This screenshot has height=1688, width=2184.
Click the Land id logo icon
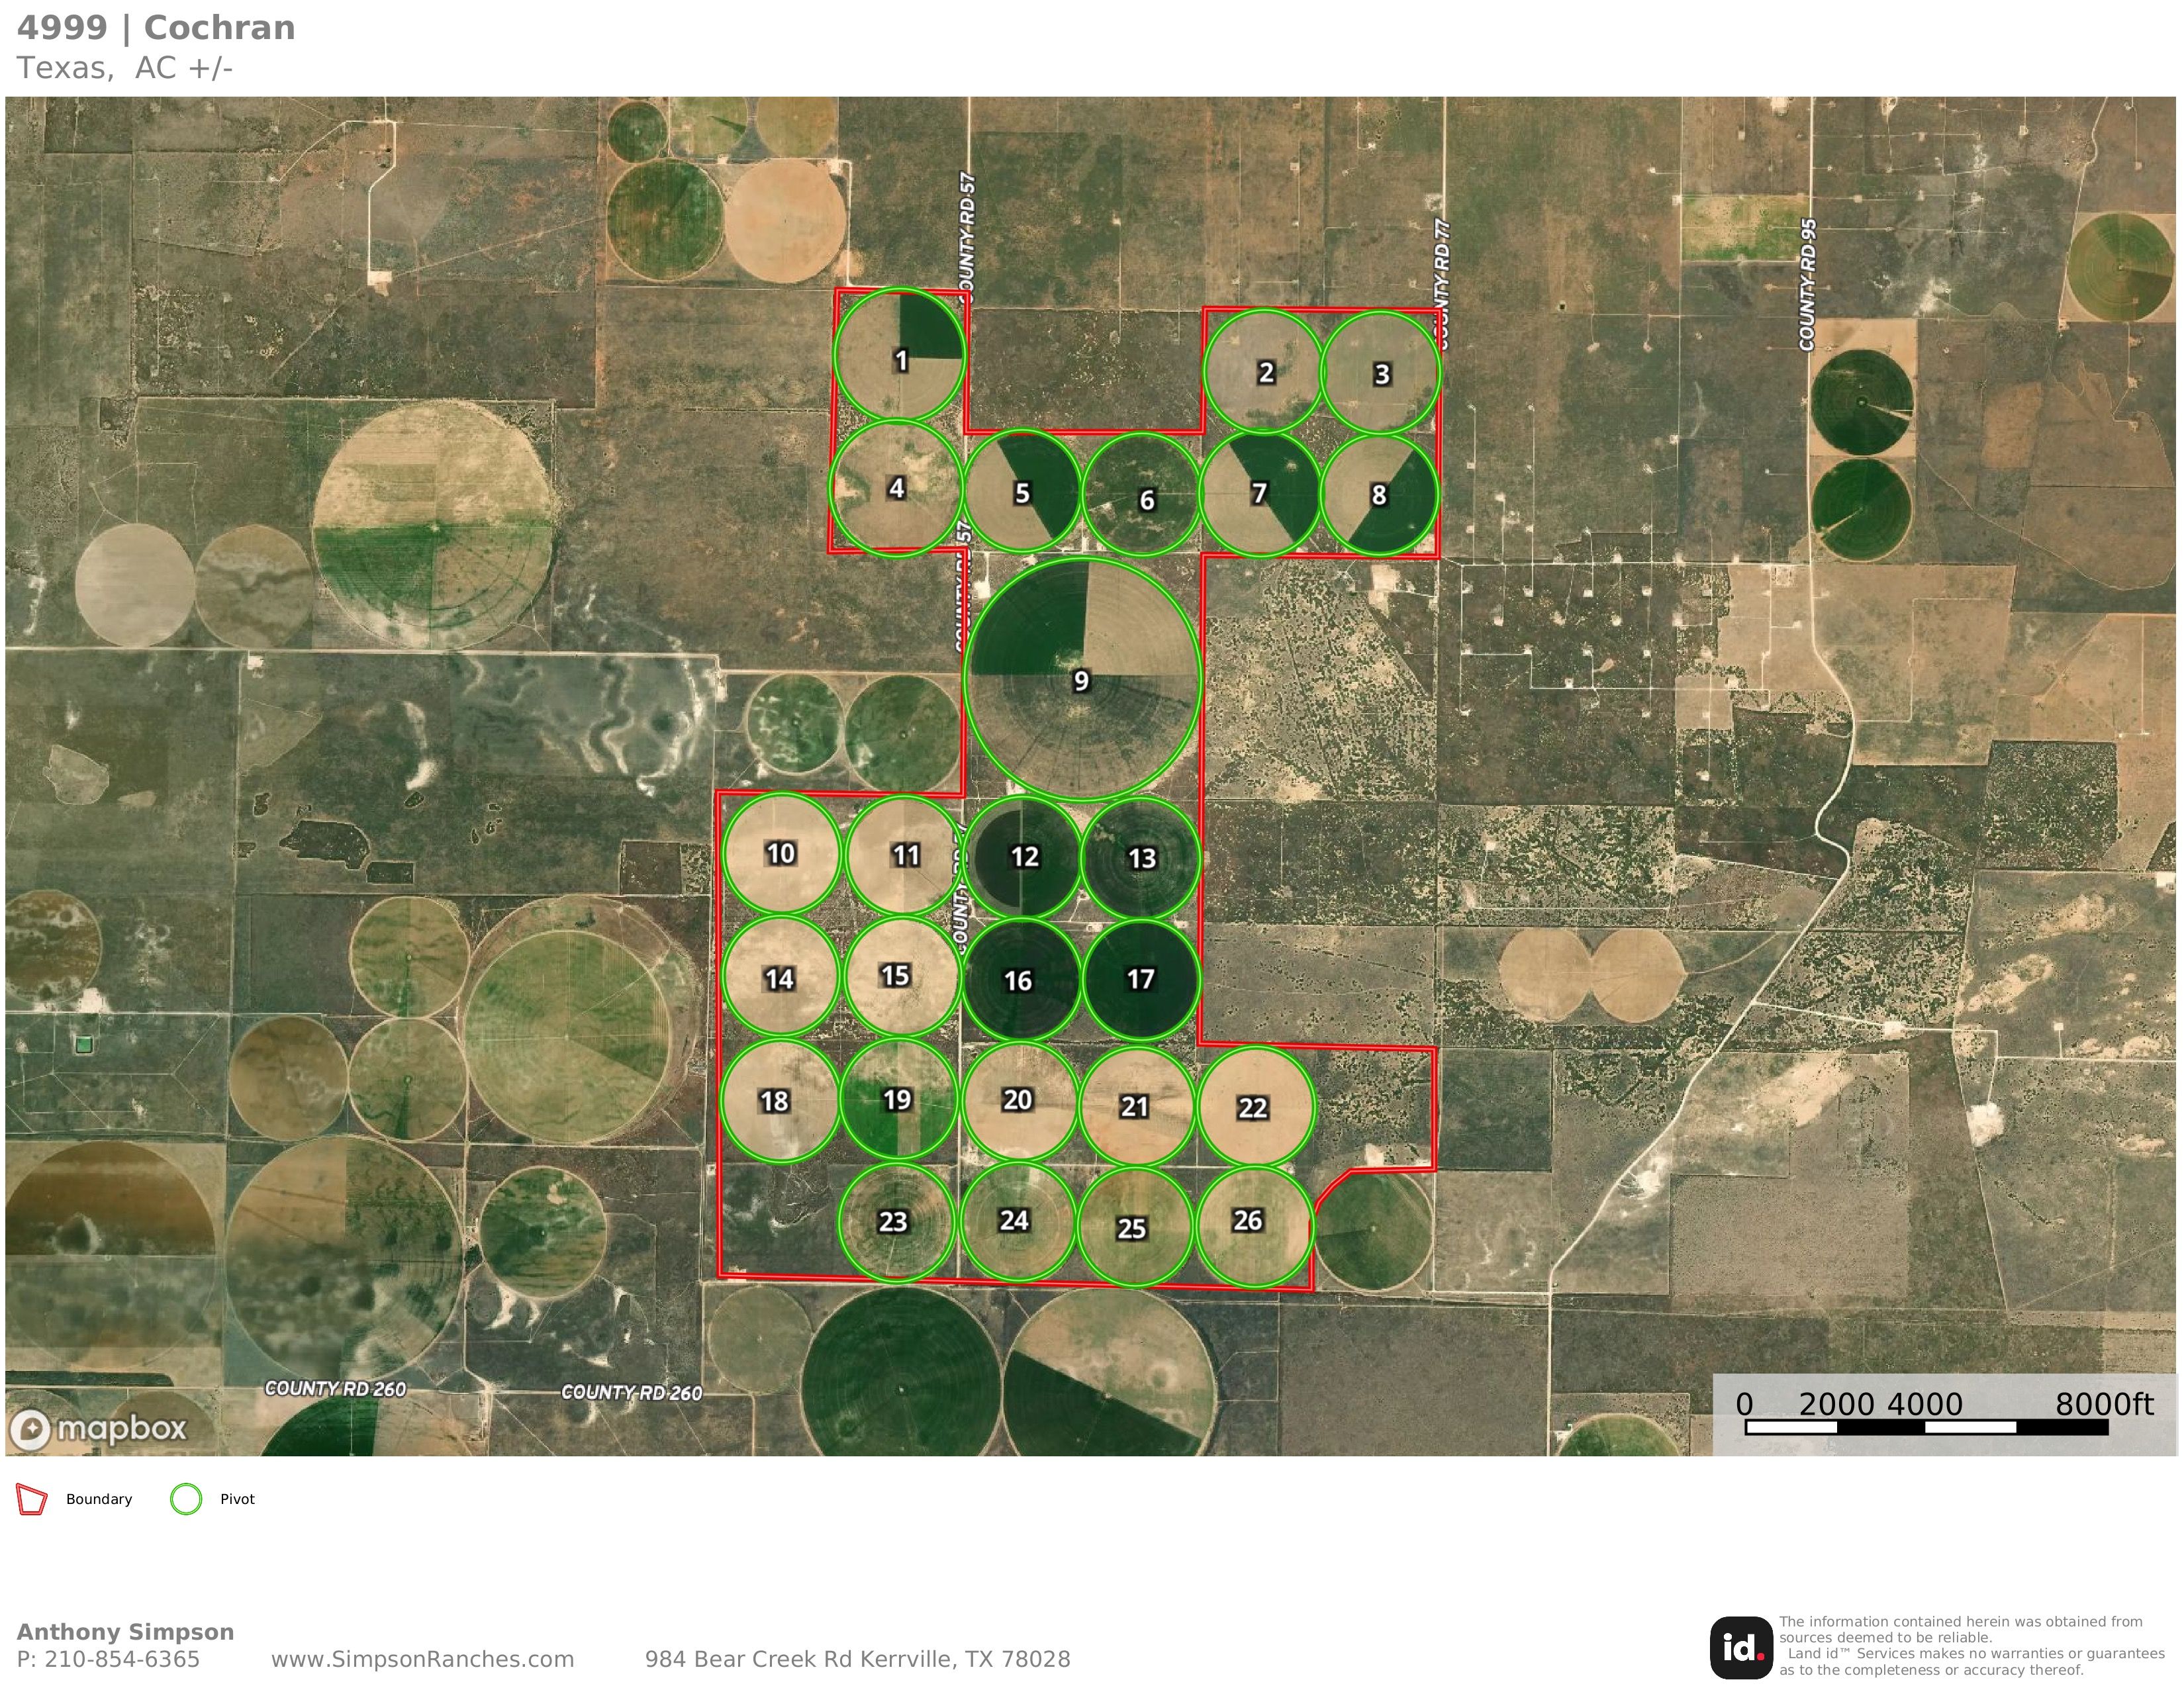coord(1741,1648)
